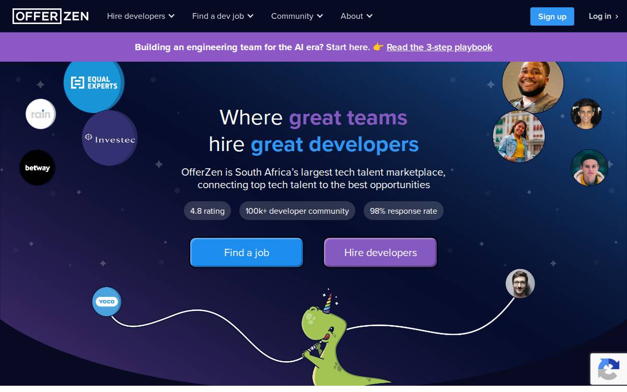The height and width of the screenshot is (392, 627).
Task: Click the 100k+ developer community badge
Action: point(297,211)
